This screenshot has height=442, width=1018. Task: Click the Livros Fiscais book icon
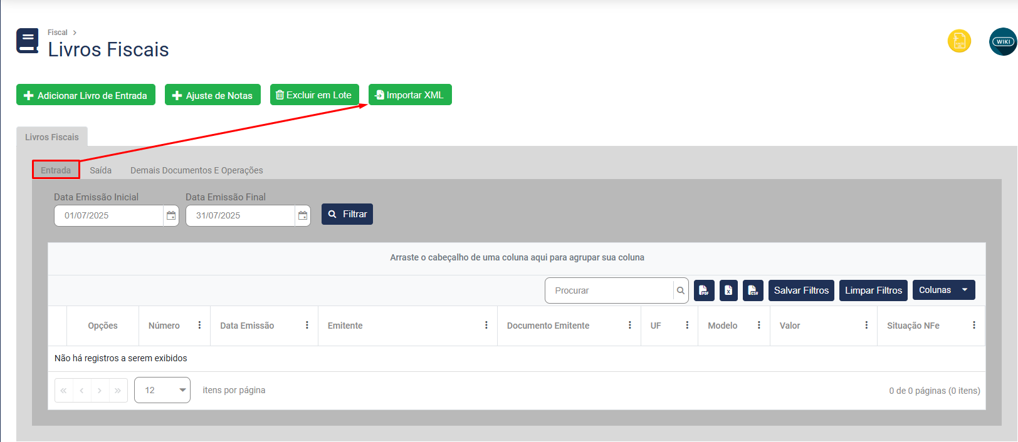tap(28, 41)
